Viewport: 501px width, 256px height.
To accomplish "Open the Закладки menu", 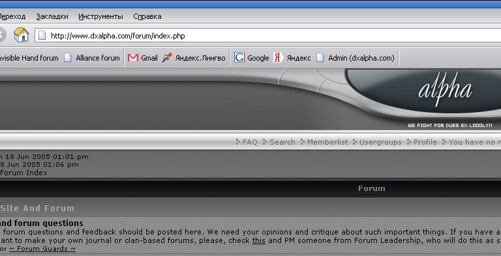I will (x=52, y=16).
